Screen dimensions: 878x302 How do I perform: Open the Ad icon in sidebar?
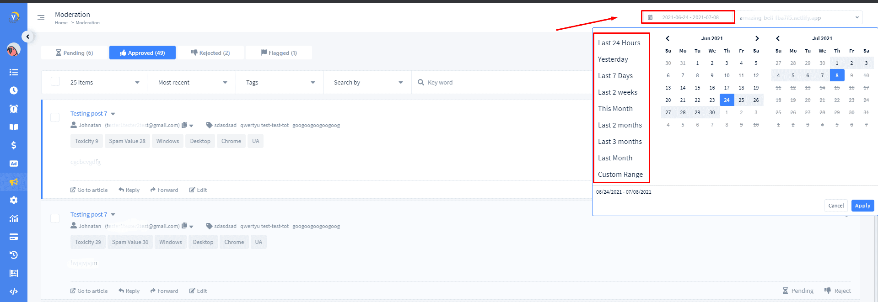click(14, 164)
